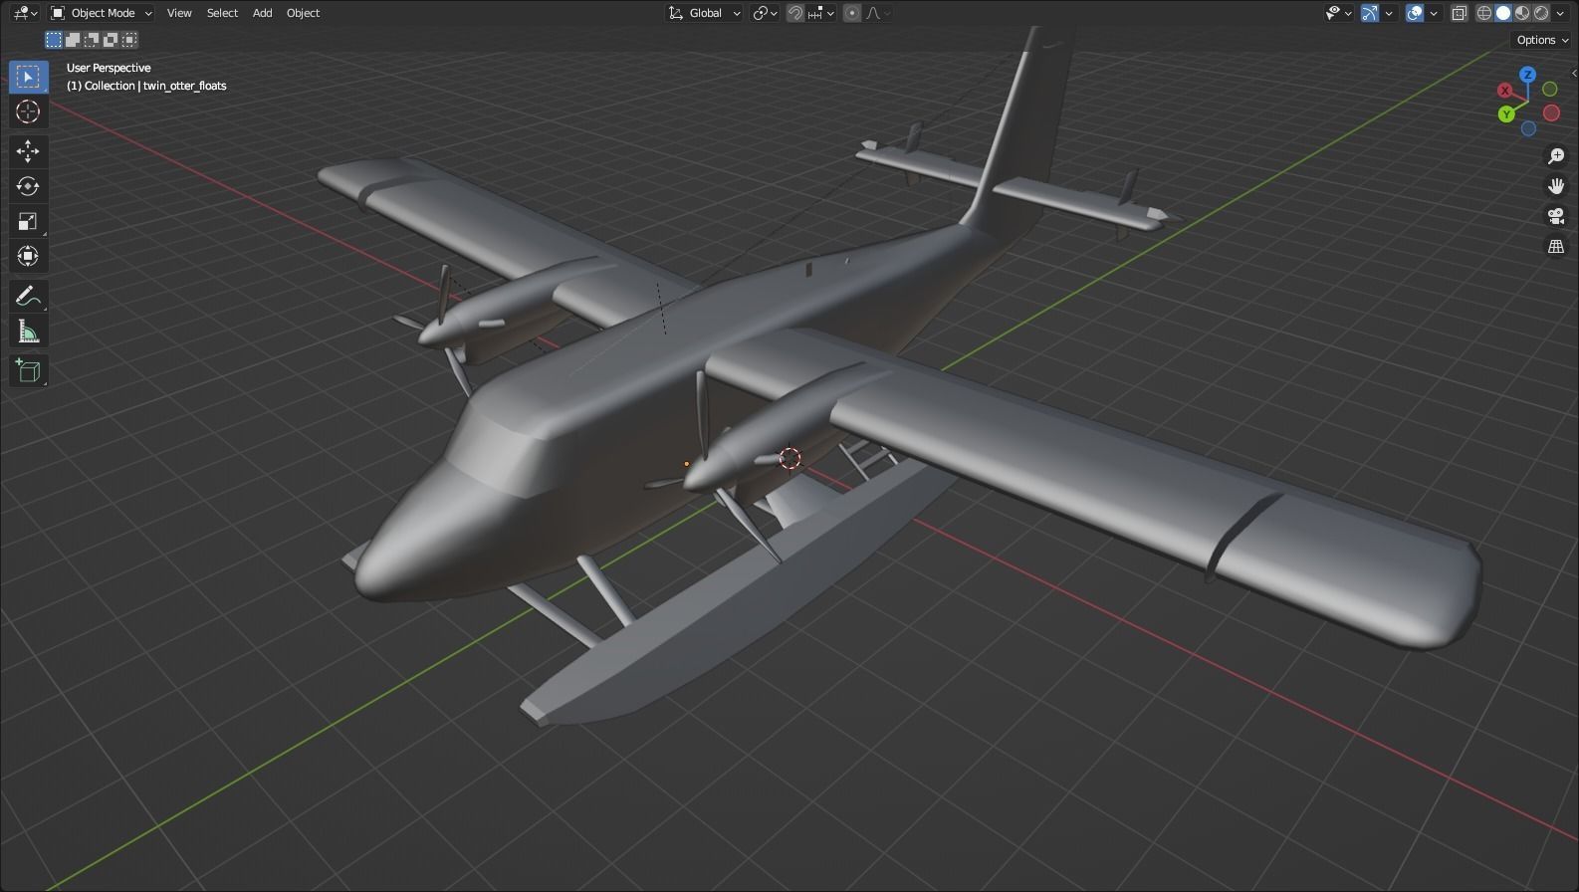
Task: Click the red X axis gizmo ball
Action: 1505,91
